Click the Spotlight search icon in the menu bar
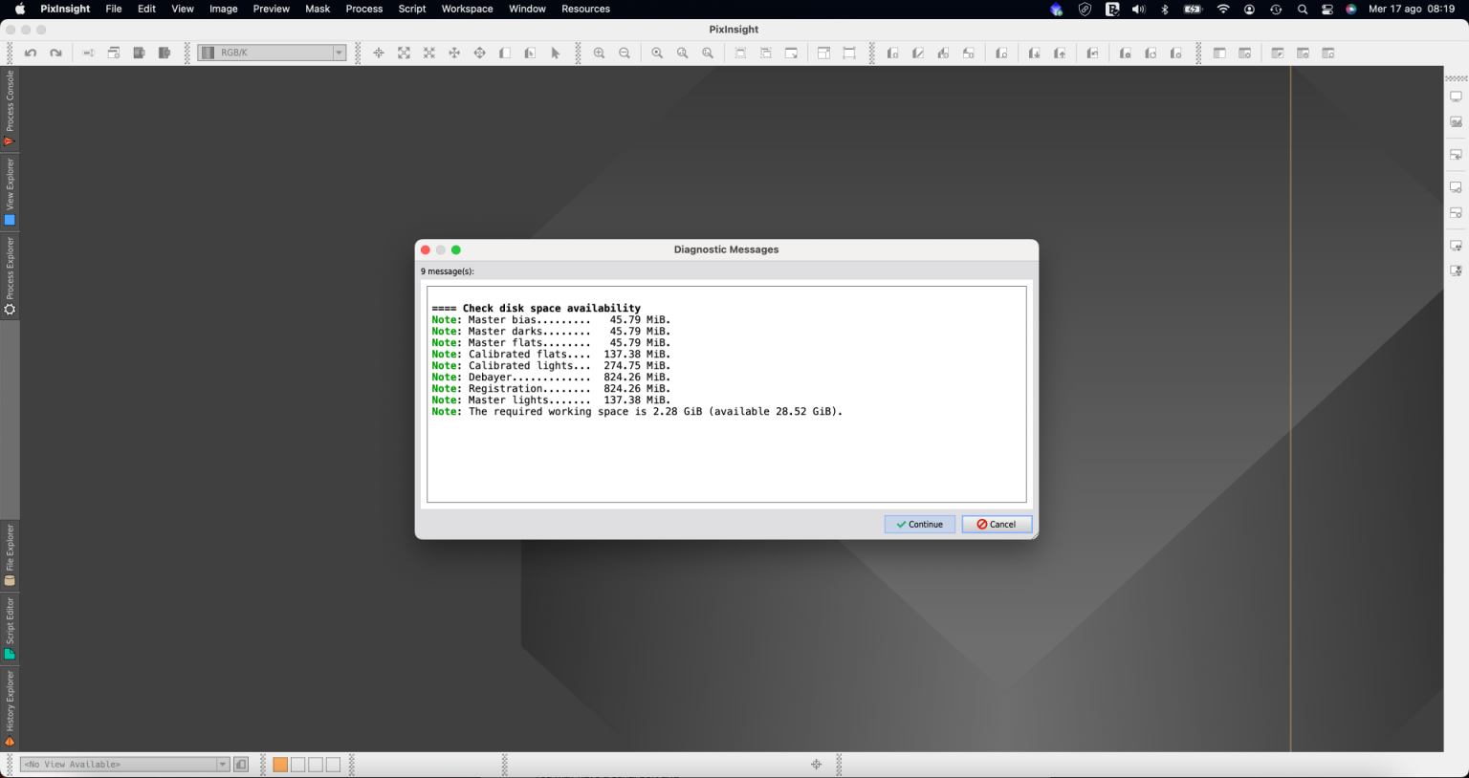The image size is (1469, 778). click(1302, 9)
